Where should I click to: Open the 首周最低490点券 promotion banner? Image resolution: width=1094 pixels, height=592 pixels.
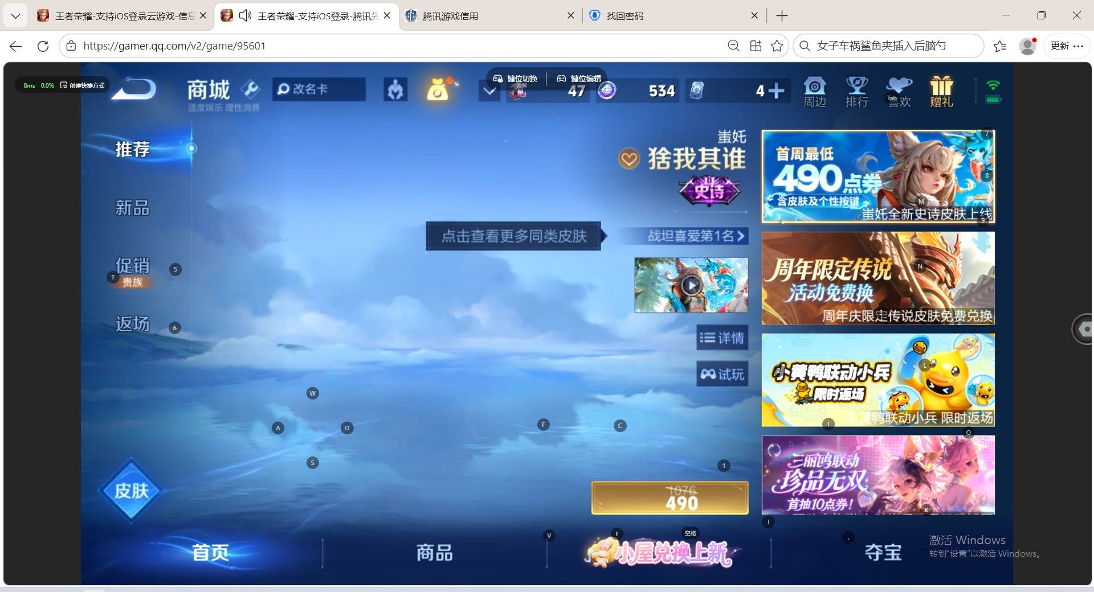(x=878, y=176)
